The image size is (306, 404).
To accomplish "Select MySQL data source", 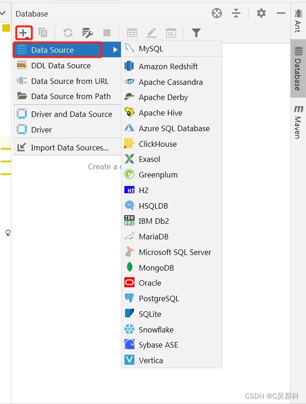I will (171, 49).
